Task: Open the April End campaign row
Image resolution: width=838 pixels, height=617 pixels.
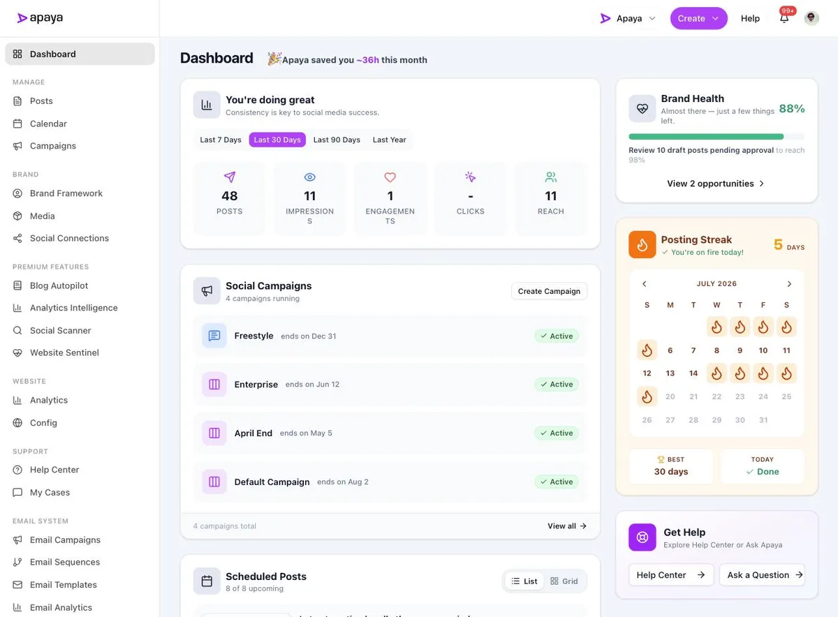Action: 390,433
